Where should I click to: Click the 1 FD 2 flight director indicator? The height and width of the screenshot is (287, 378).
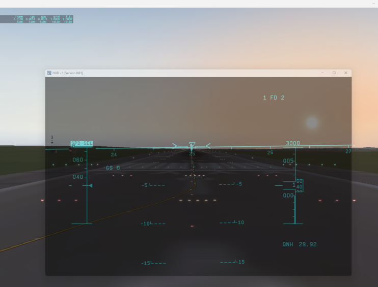274,98
